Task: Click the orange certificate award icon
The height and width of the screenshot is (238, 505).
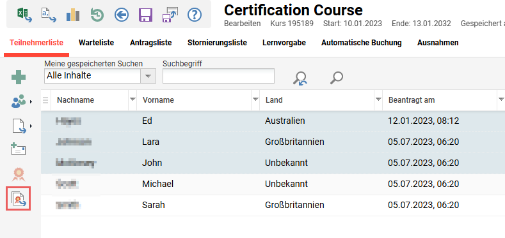Action: 19,174
